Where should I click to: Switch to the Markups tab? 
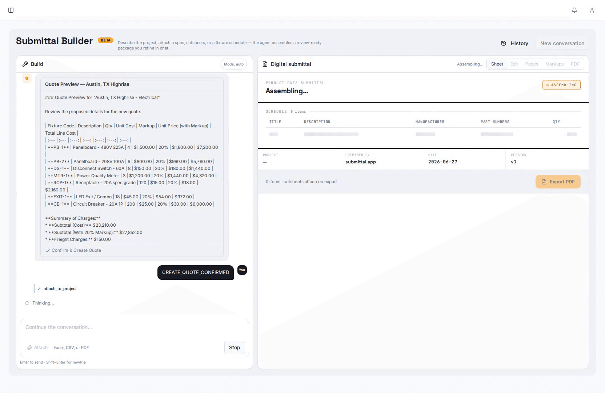coord(554,64)
